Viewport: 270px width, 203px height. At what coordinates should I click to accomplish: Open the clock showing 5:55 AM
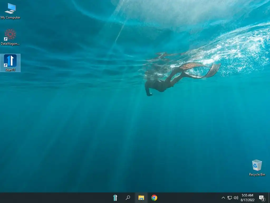click(x=247, y=195)
